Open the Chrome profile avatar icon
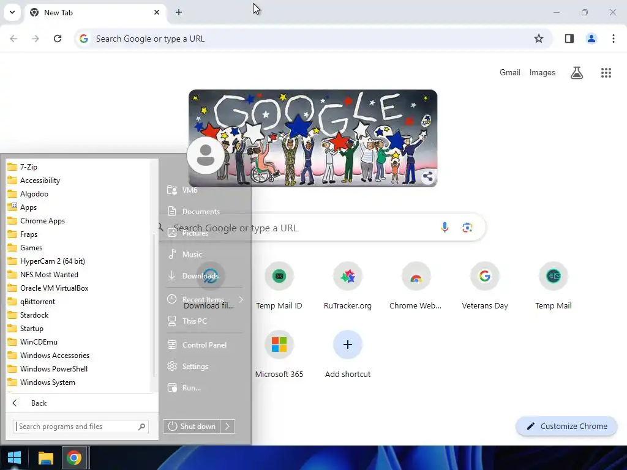This screenshot has height=470, width=627. [591, 39]
